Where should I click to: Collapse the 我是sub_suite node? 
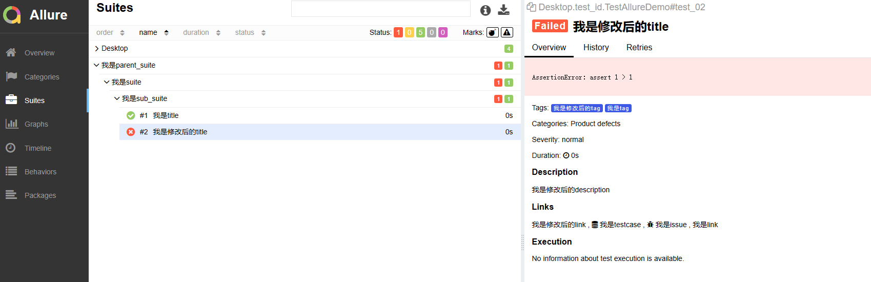[117, 98]
